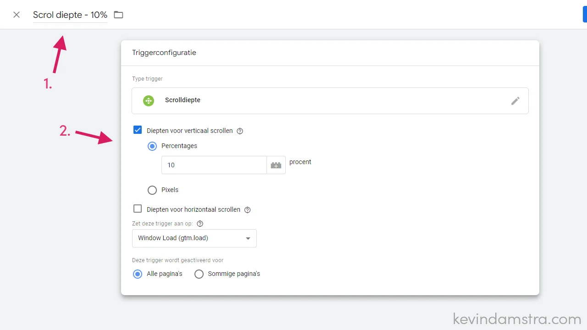This screenshot has height=330, width=587.
Task: Edit the trigger name 'Scrol diepte - 10%'
Action: pos(70,15)
